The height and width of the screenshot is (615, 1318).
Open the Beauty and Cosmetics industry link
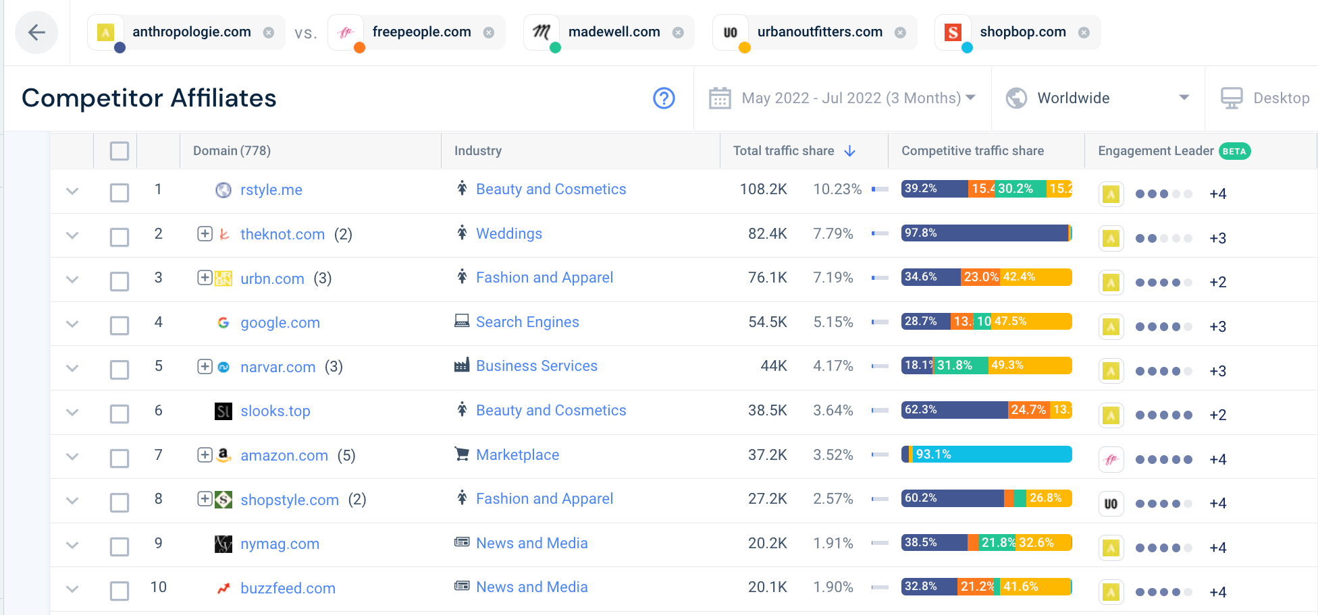click(x=551, y=189)
